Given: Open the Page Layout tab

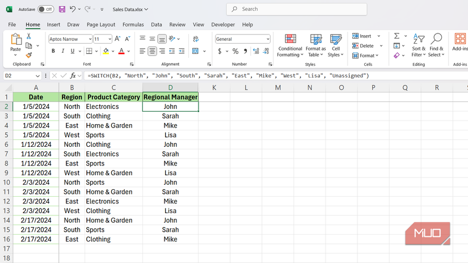Looking at the screenshot, I should (x=101, y=25).
